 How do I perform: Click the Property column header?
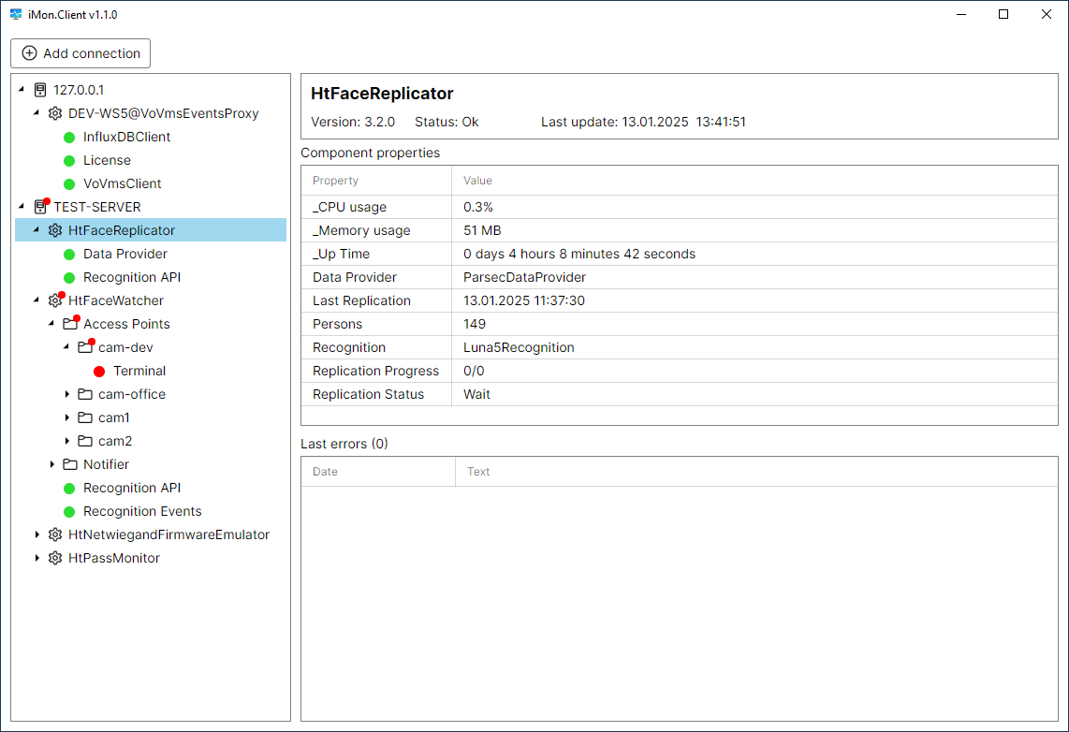click(336, 181)
